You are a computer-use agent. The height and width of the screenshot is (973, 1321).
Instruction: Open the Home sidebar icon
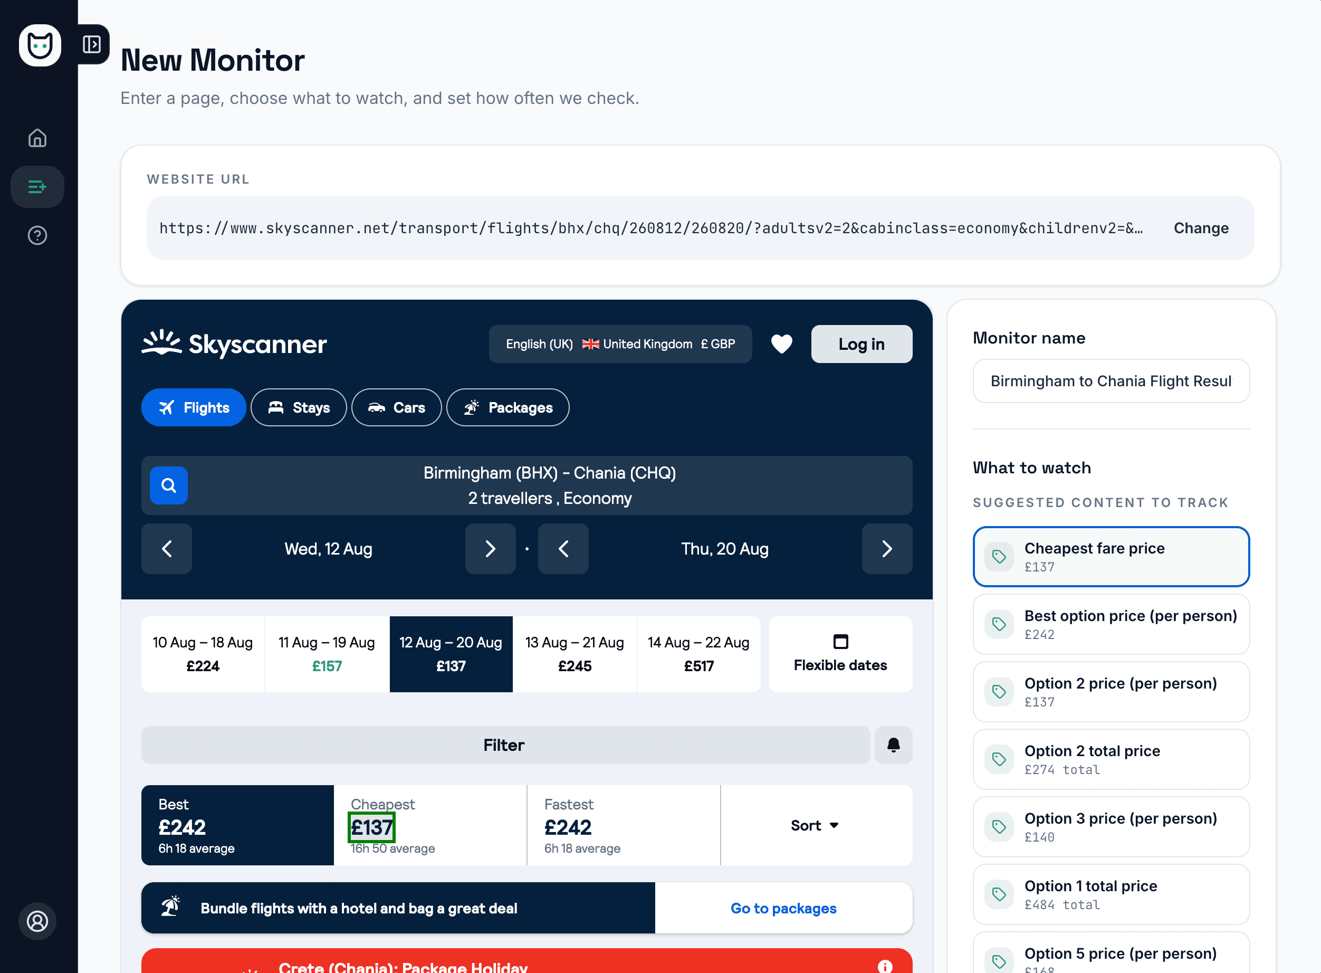tap(37, 138)
